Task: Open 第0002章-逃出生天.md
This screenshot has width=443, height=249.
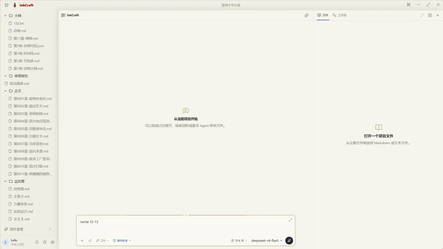Action: coord(30,106)
